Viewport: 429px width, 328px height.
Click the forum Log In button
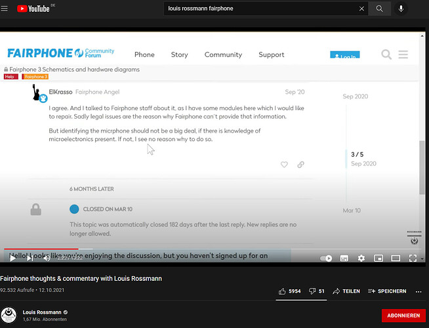(x=345, y=54)
